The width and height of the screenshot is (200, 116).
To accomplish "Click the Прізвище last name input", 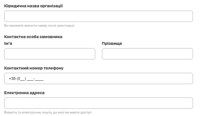I will [147, 54].
